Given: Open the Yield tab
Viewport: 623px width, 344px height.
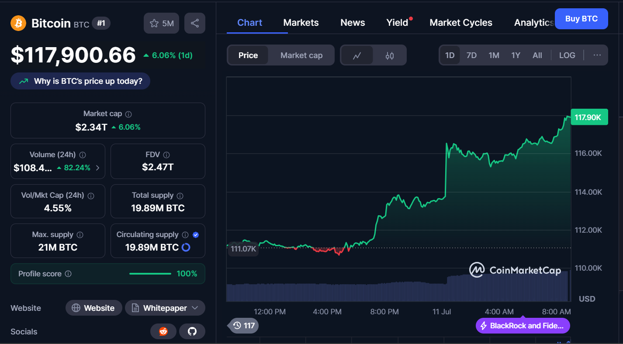Looking at the screenshot, I should point(397,23).
